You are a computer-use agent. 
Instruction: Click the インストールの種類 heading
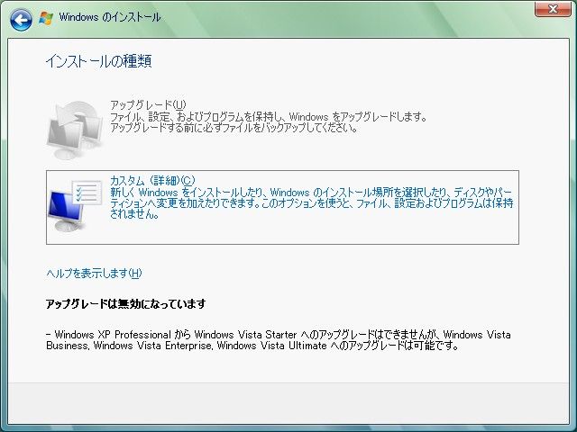click(x=98, y=61)
